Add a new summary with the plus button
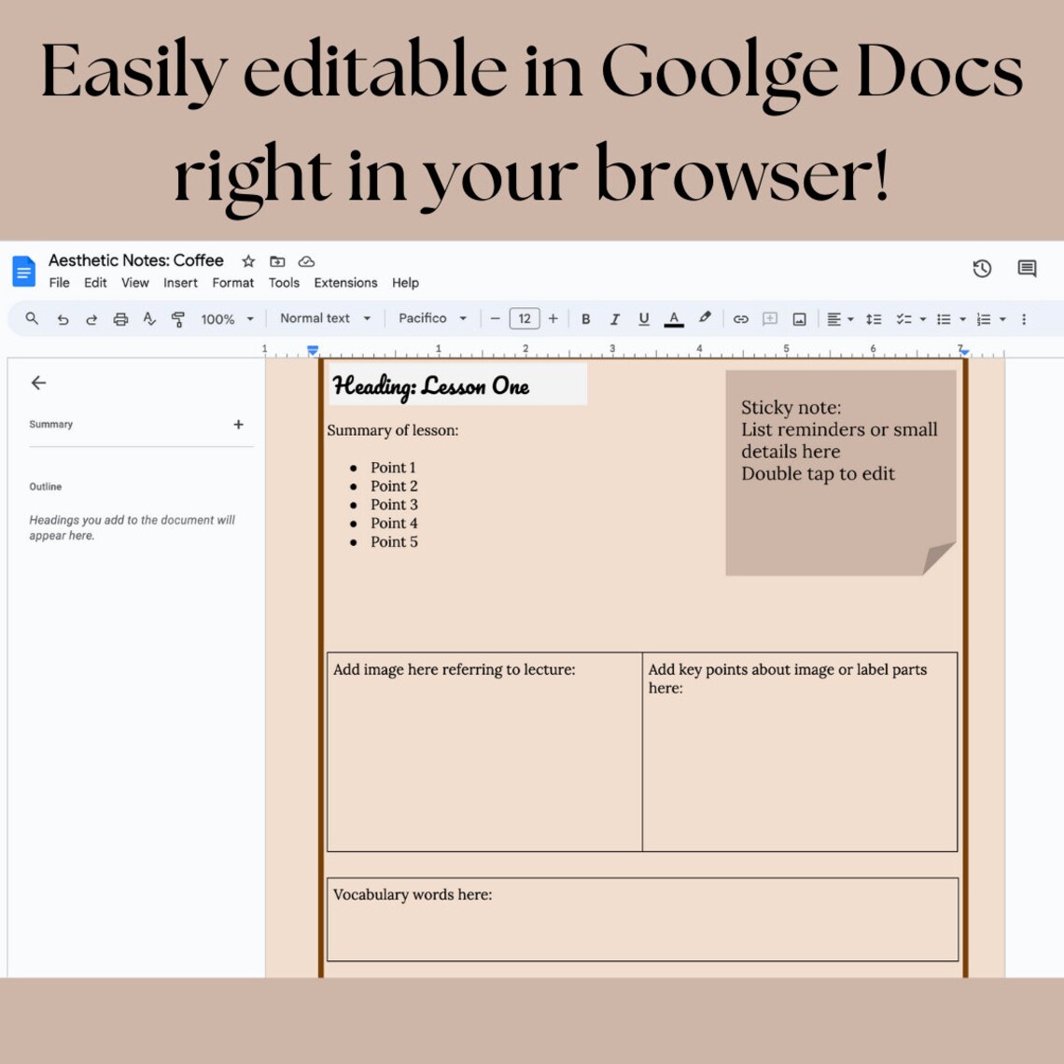The width and height of the screenshot is (1064, 1064). [239, 424]
